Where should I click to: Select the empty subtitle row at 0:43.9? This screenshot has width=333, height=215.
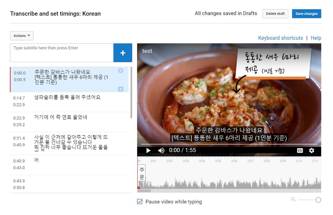click(x=69, y=184)
